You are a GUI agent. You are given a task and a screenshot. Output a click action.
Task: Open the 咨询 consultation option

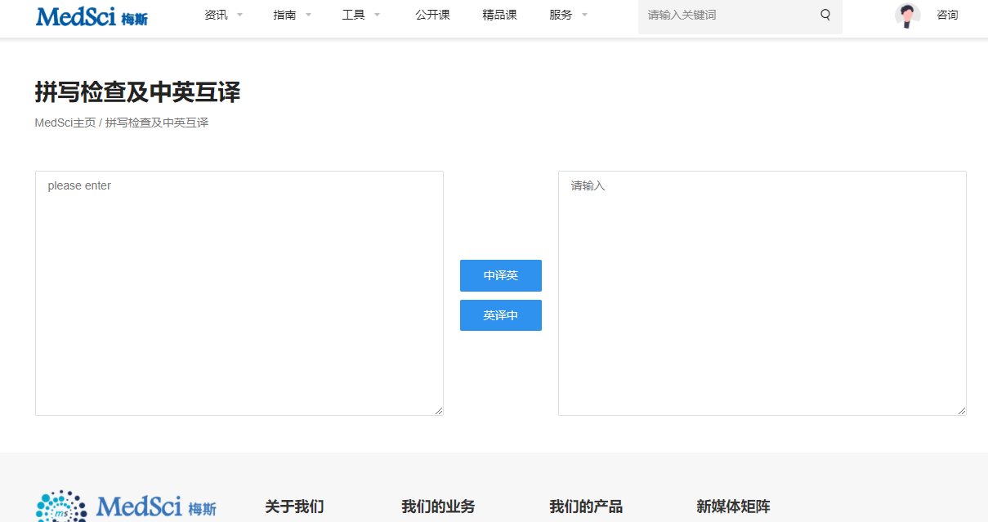946,15
